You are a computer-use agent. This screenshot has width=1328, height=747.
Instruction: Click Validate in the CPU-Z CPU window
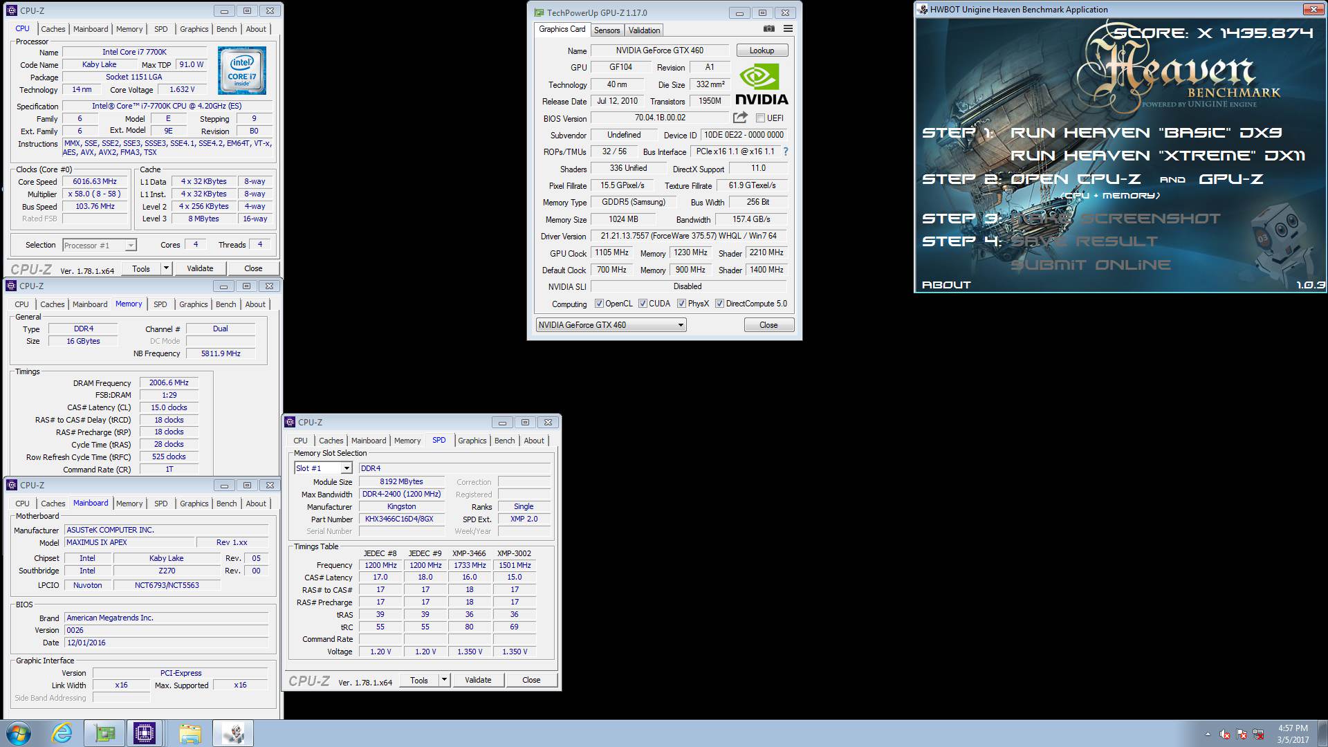point(200,268)
